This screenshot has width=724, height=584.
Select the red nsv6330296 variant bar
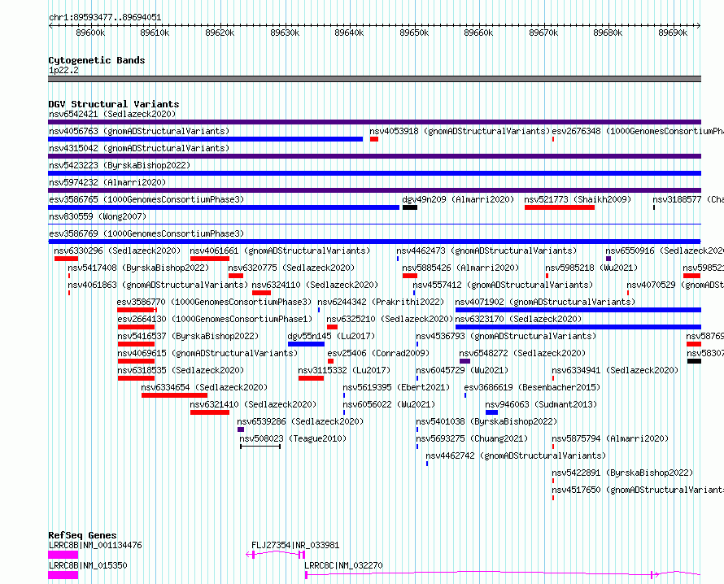[66, 259]
